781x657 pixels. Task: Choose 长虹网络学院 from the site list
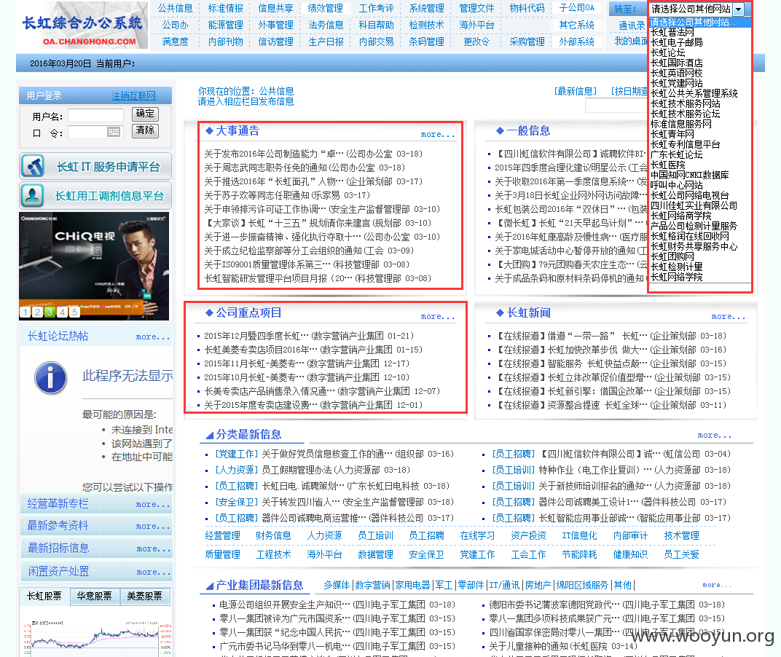(x=676, y=277)
